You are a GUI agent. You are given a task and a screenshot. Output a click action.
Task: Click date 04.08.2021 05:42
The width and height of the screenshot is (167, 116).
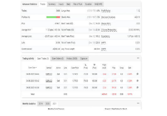[x=33, y=81]
